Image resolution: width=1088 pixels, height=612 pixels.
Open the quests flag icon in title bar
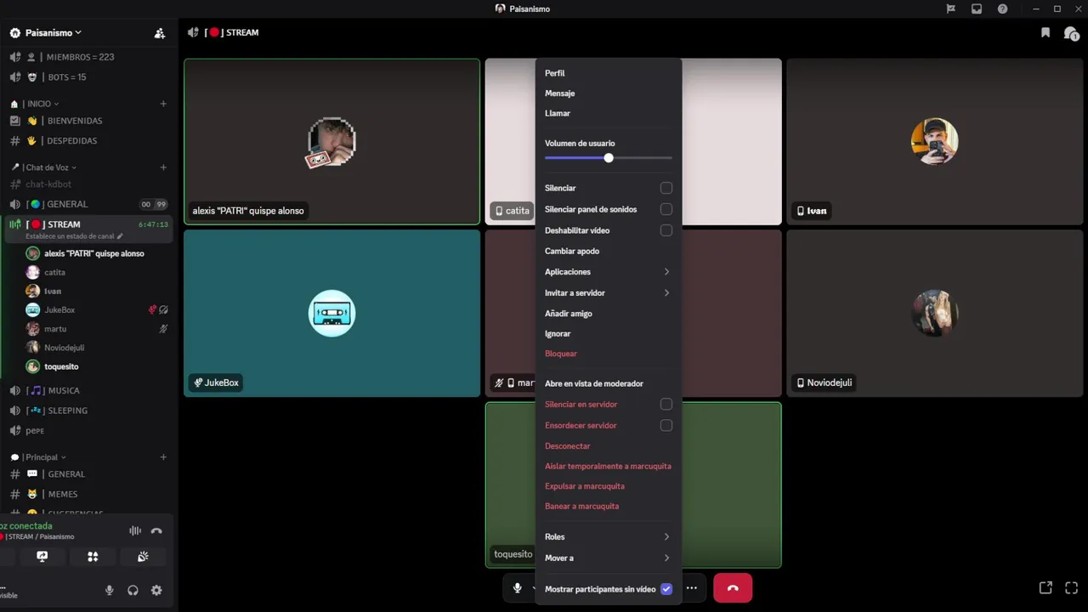pos(951,8)
